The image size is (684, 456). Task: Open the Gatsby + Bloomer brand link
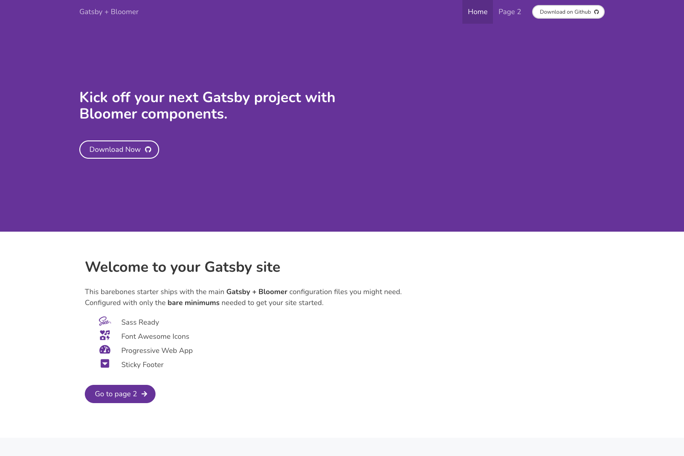109,11
